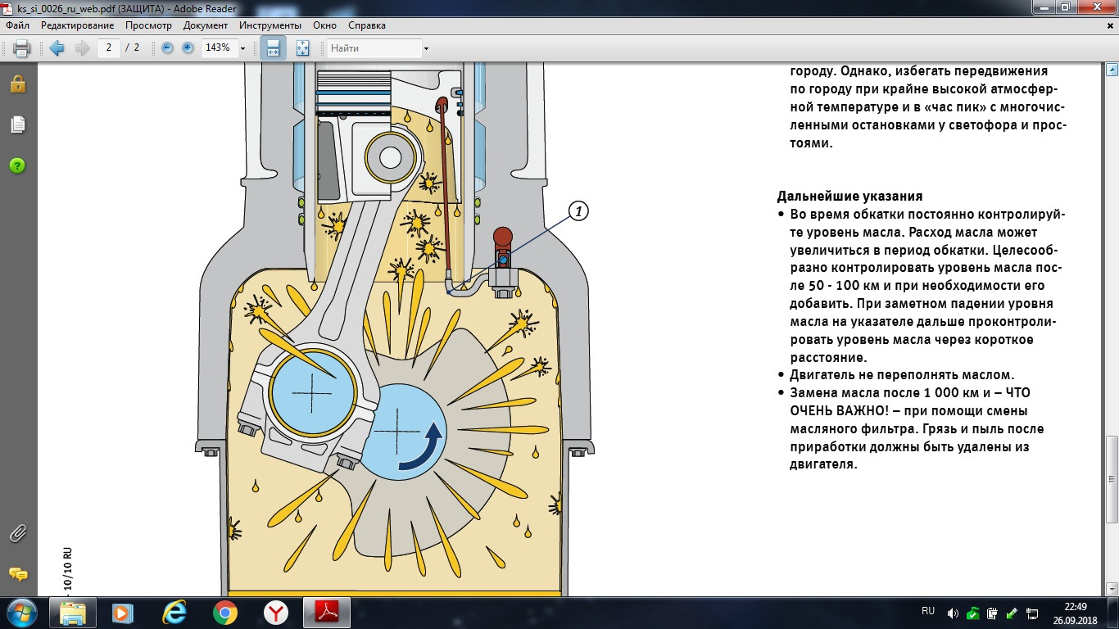Launch Yandex Browser from the taskbar
Image resolution: width=1119 pixels, height=629 pixels.
276,613
